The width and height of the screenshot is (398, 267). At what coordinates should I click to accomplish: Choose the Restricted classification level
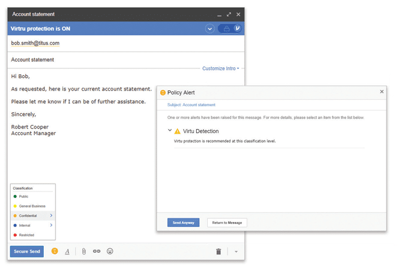point(26,235)
